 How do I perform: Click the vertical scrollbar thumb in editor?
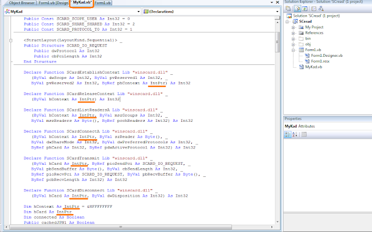[x=277, y=42]
